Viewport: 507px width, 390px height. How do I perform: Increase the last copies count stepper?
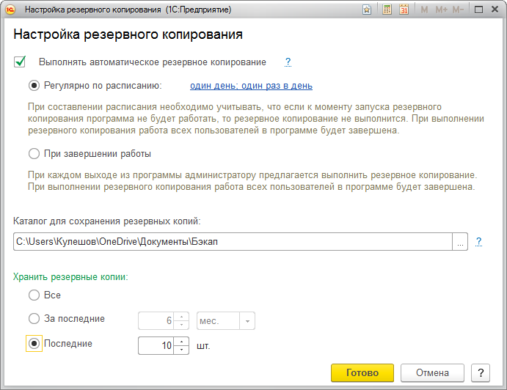[181, 341]
